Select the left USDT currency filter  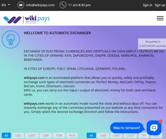click(x=32, y=135)
